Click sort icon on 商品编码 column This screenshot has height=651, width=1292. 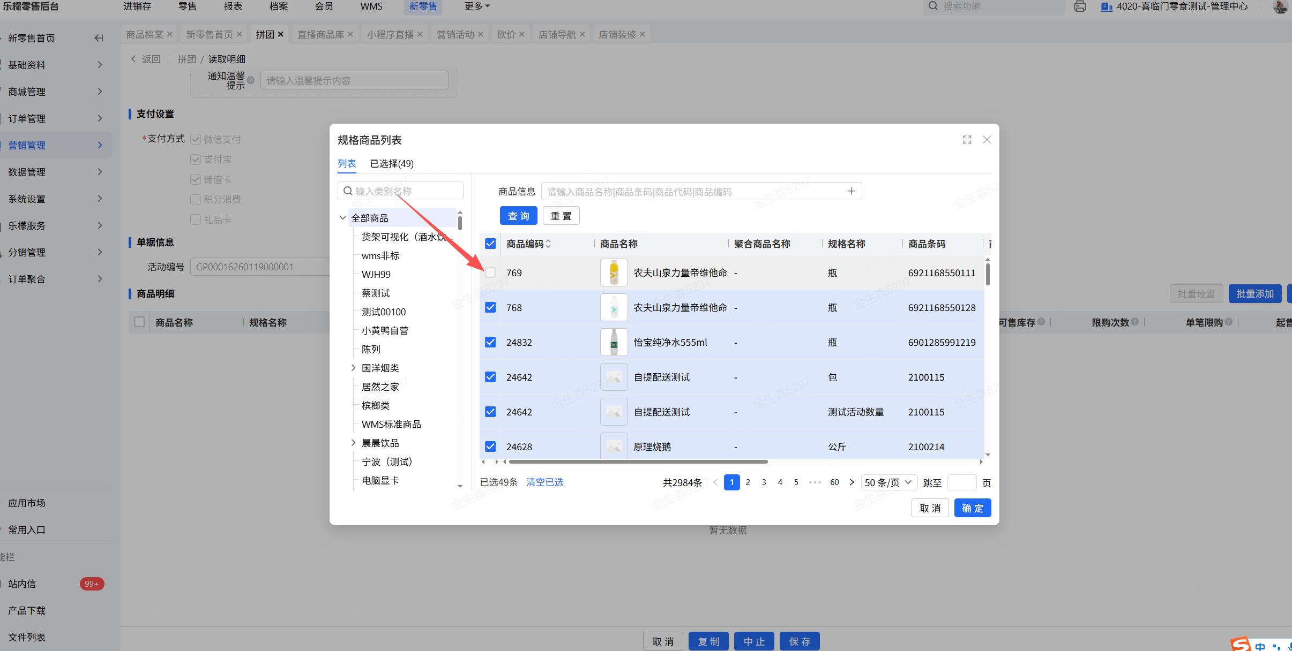(x=548, y=244)
